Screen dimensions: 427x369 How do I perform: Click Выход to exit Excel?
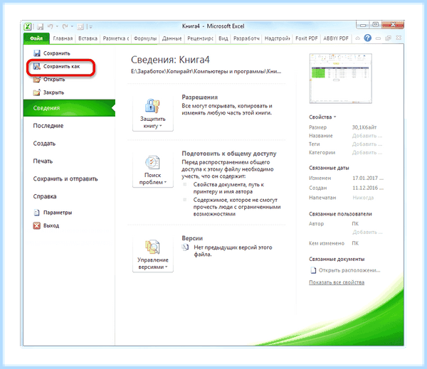click(x=46, y=225)
